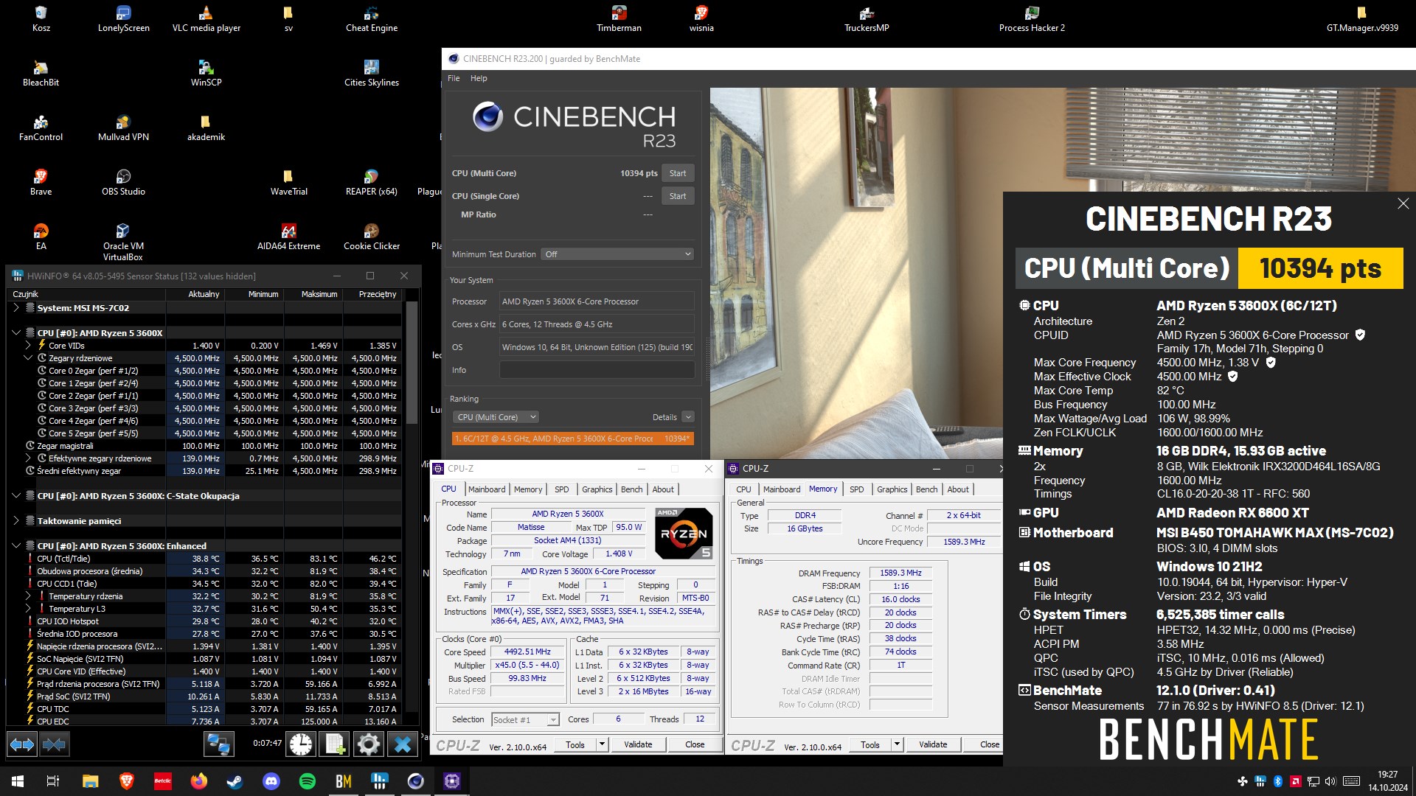This screenshot has width=1416, height=796.
Task: Open Minimum Test Duration dropdown
Action: click(617, 254)
